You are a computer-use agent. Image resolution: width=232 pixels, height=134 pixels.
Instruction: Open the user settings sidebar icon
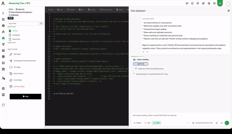(x=3, y=78)
